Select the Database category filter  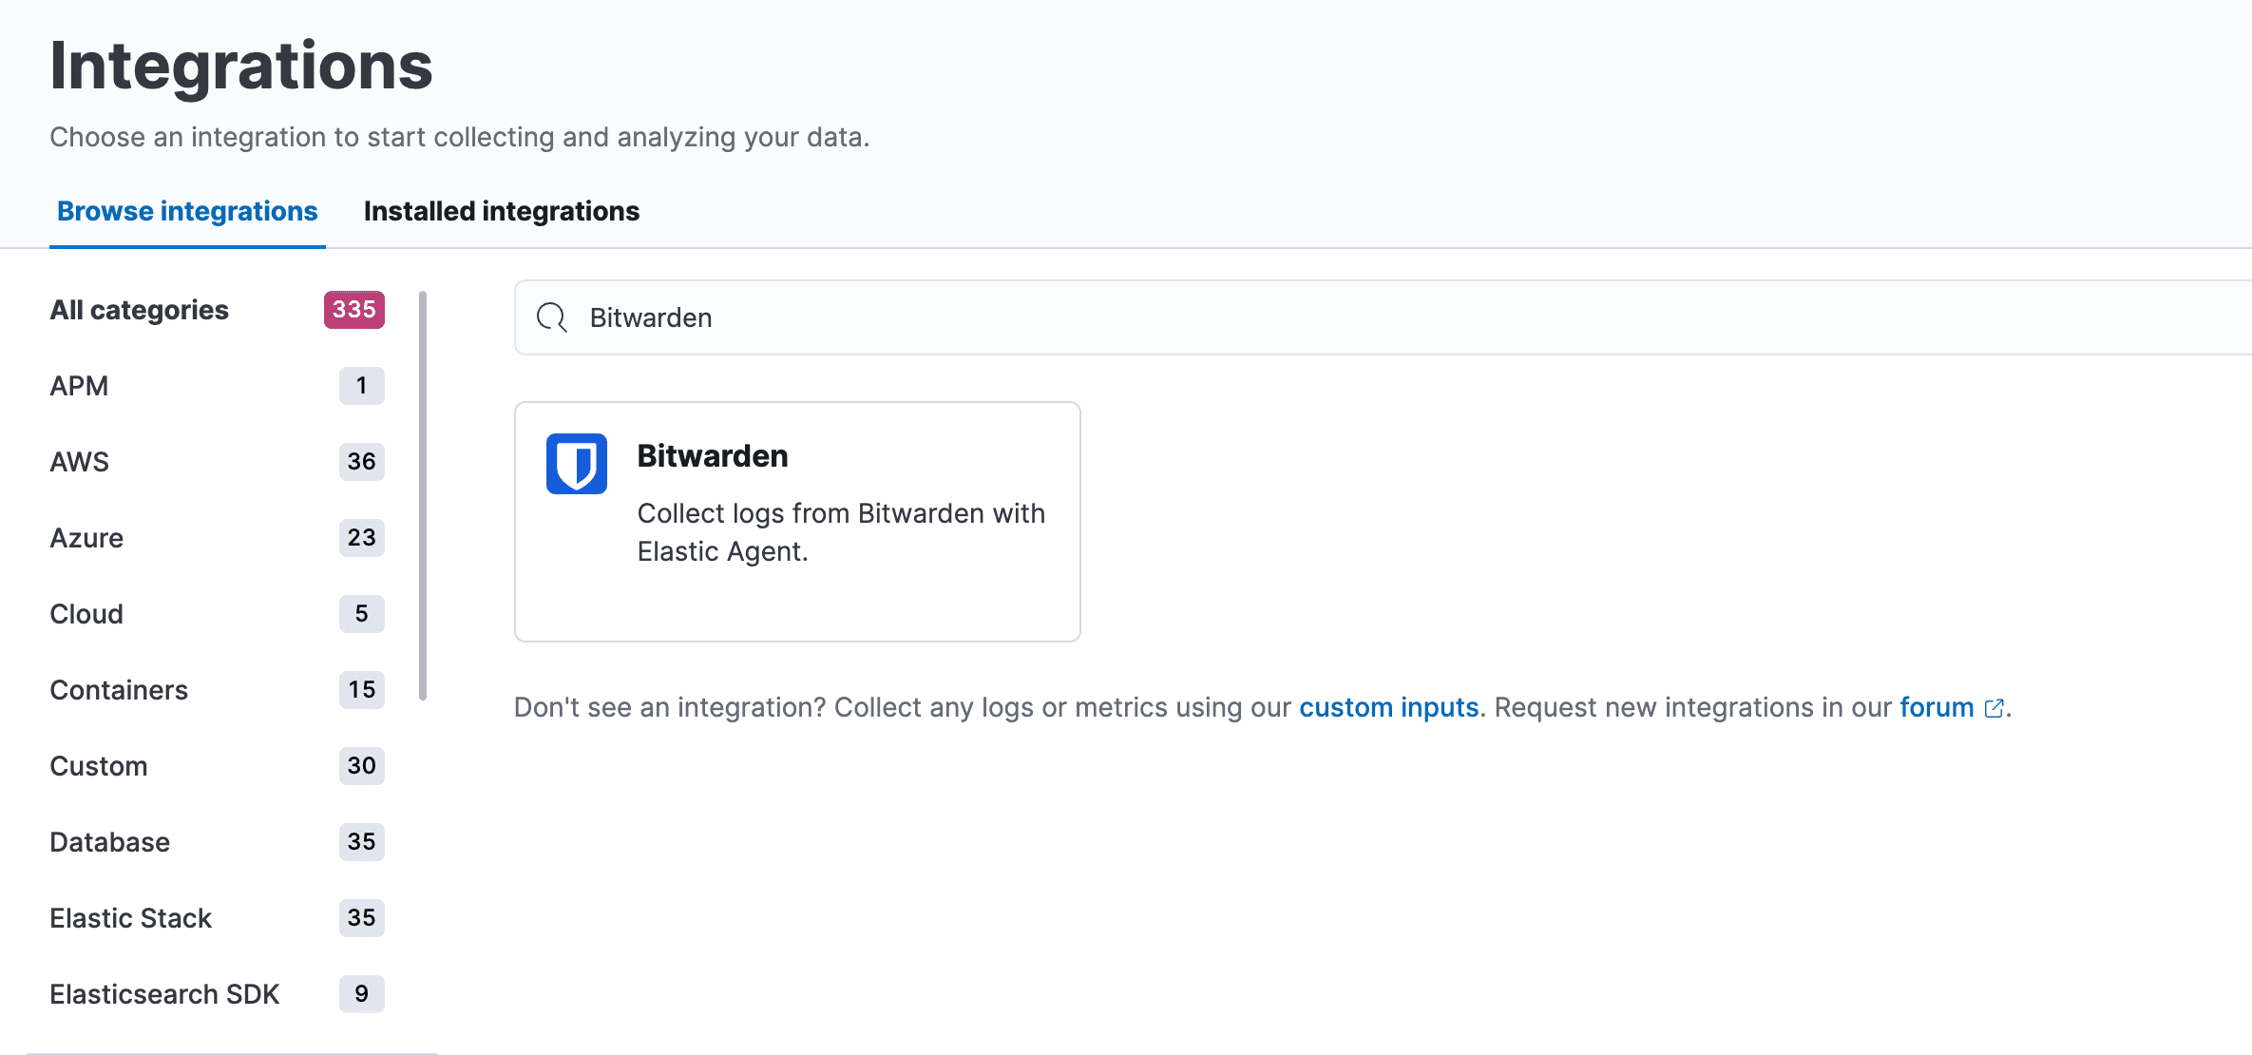tap(109, 841)
